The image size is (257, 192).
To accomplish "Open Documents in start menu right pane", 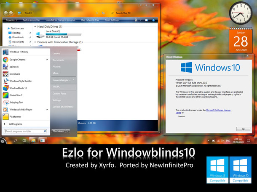I will point(58,60).
